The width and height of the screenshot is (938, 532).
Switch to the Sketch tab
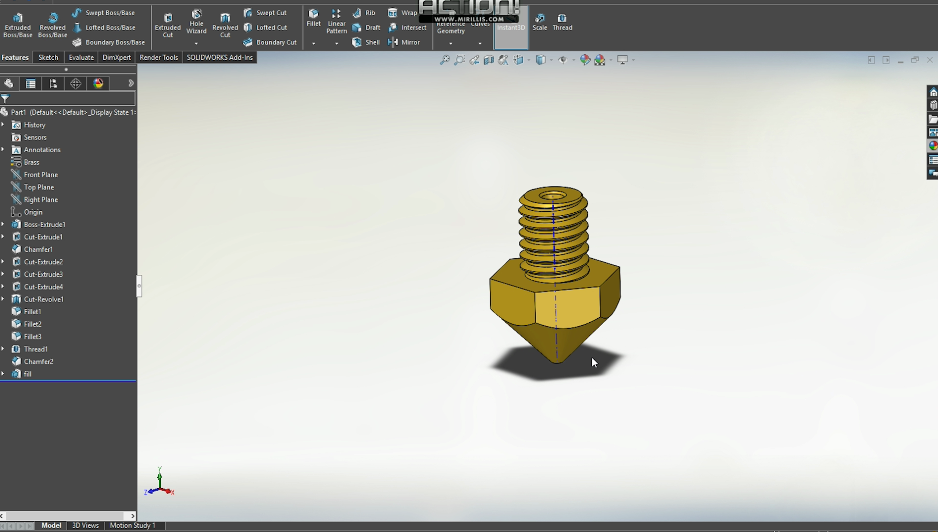(48, 58)
